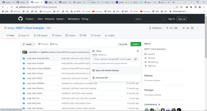Copy the HTTPS clone URL
This screenshot has height=111, width=207.
[x=135, y=59]
